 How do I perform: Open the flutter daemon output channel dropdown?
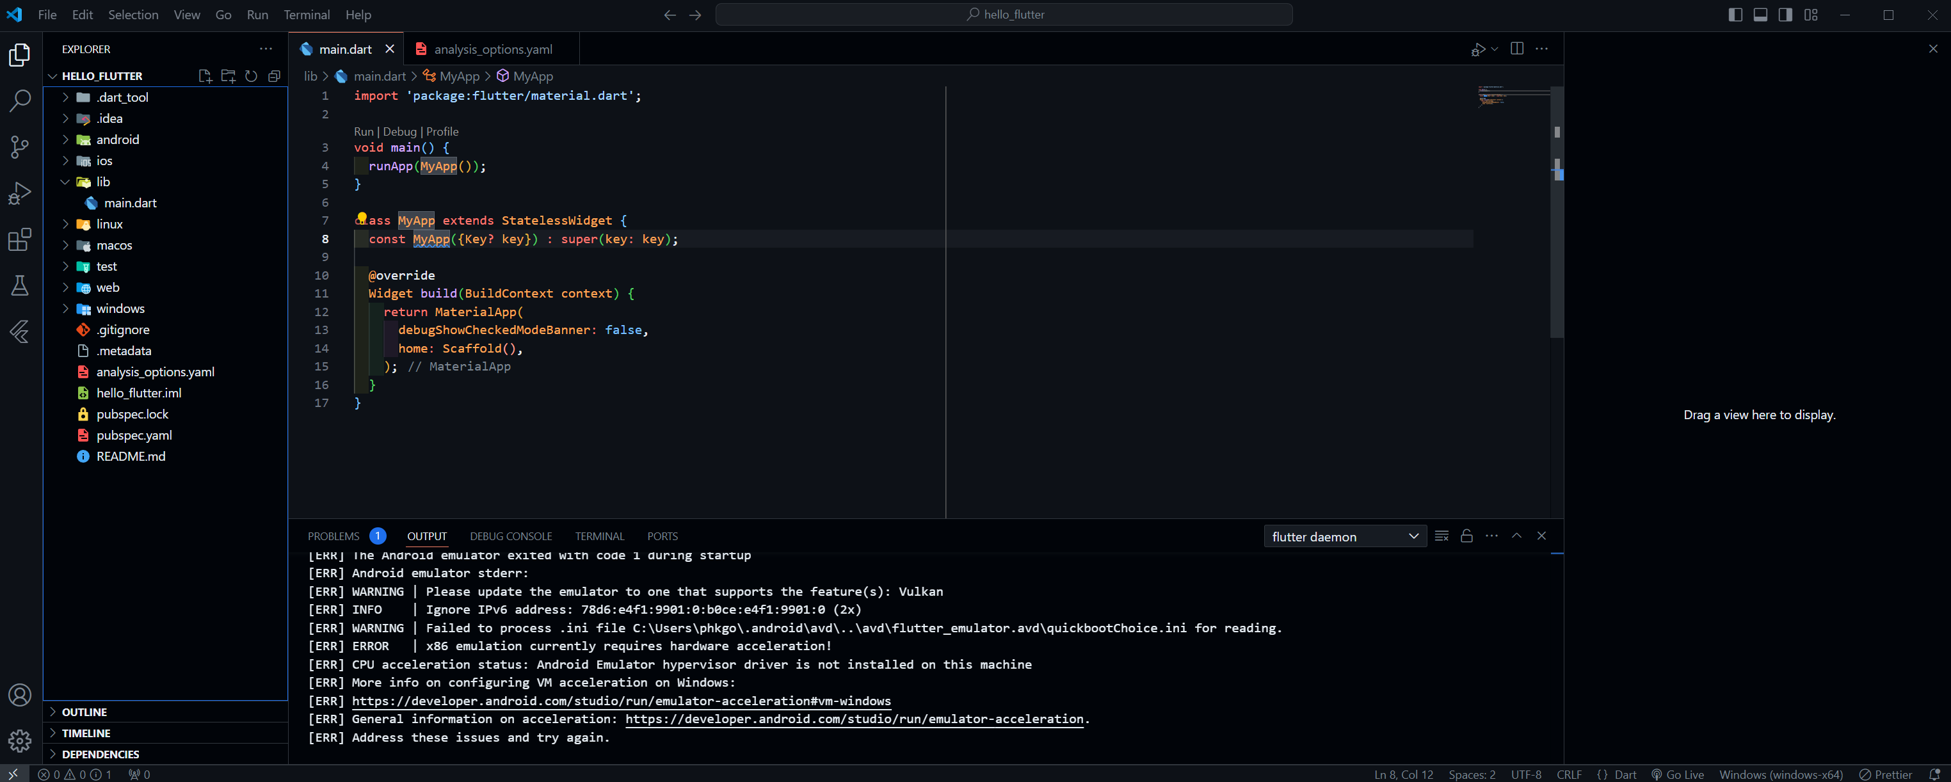[x=1345, y=536]
